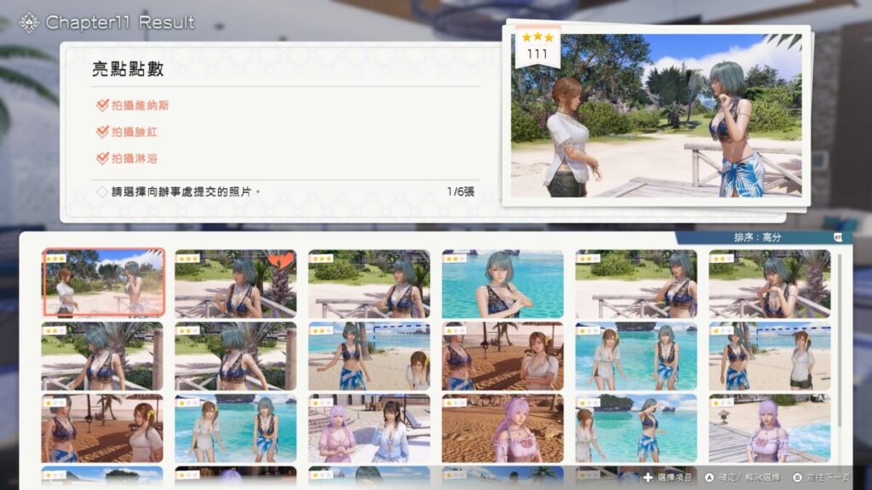
Task: Click the 亮點點數 heading
Action: pos(128,69)
